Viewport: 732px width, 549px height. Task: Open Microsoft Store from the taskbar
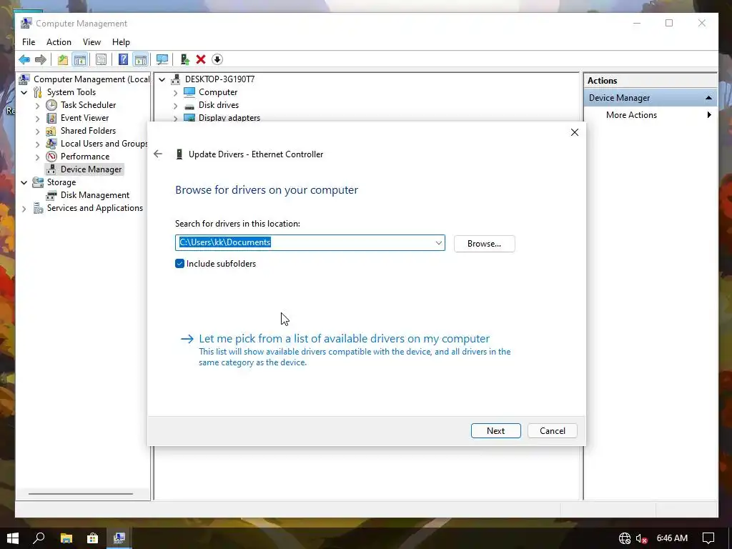92,538
